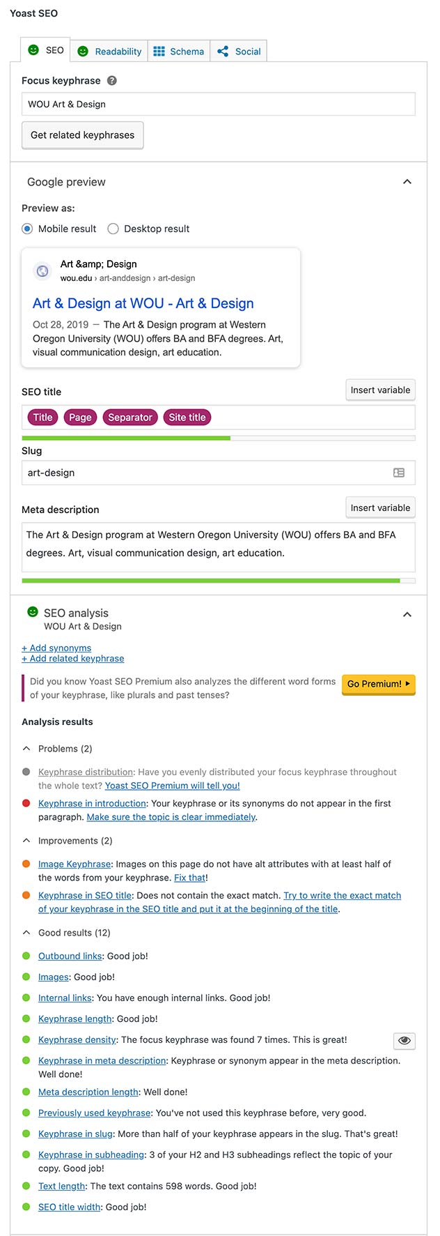
Task: Click the Separator variable pill in SEO title
Action: coord(129,417)
